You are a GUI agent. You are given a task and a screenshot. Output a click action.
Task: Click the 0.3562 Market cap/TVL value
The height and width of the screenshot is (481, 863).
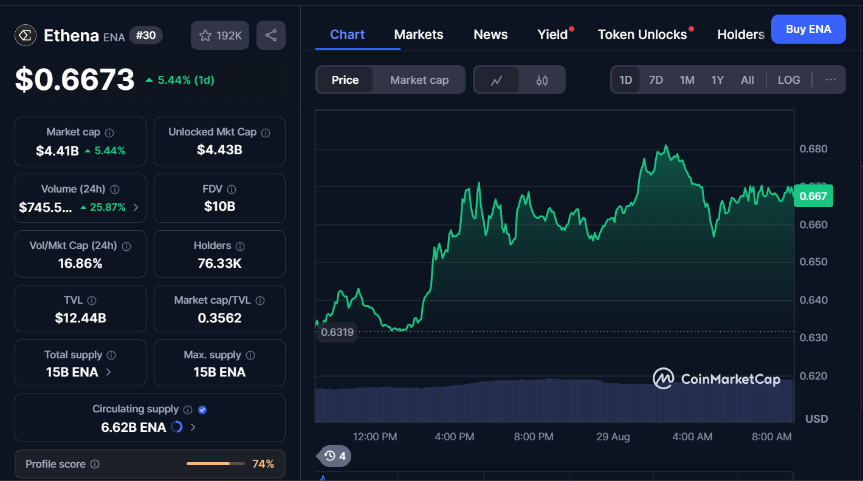[219, 318]
